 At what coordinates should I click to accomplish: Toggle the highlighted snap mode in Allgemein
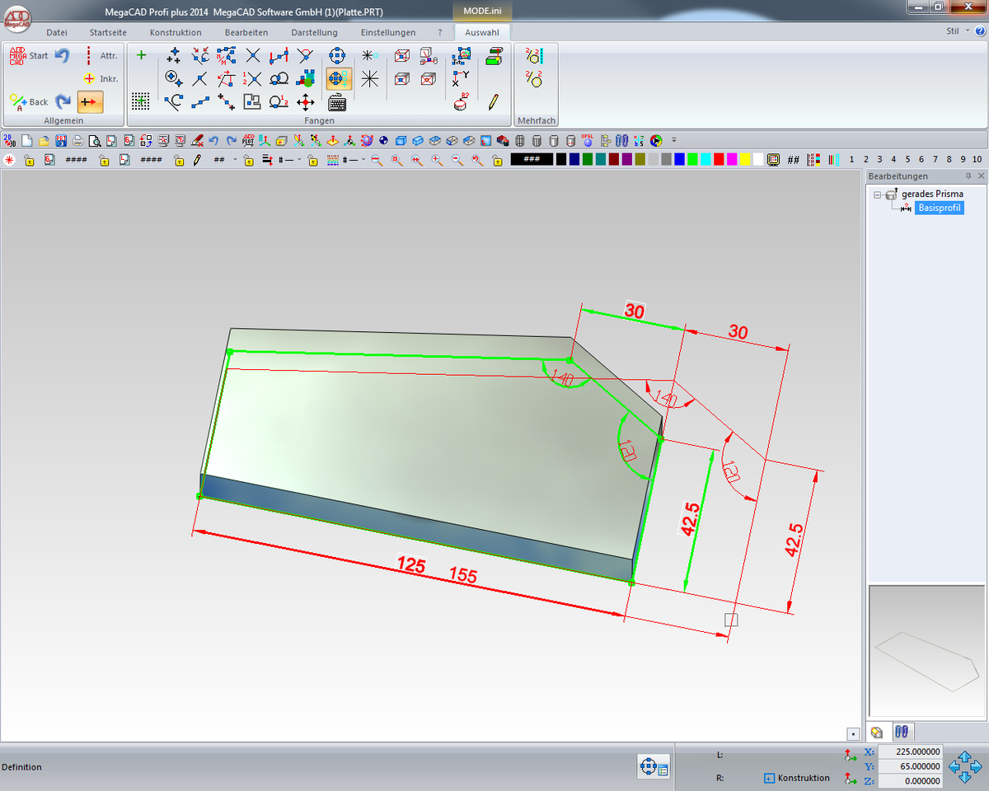pos(90,102)
